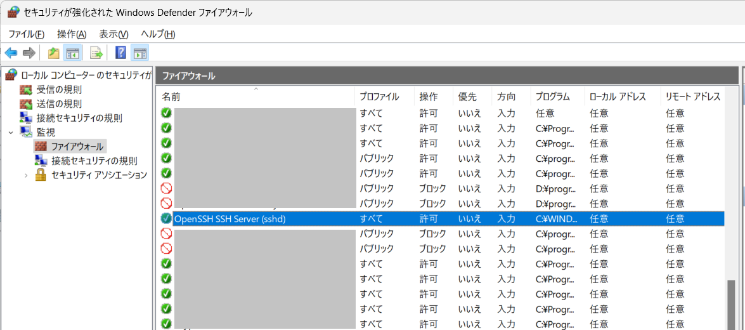
Task: Click the green check icon beside OpenSSH SSH Server
Action: point(166,218)
